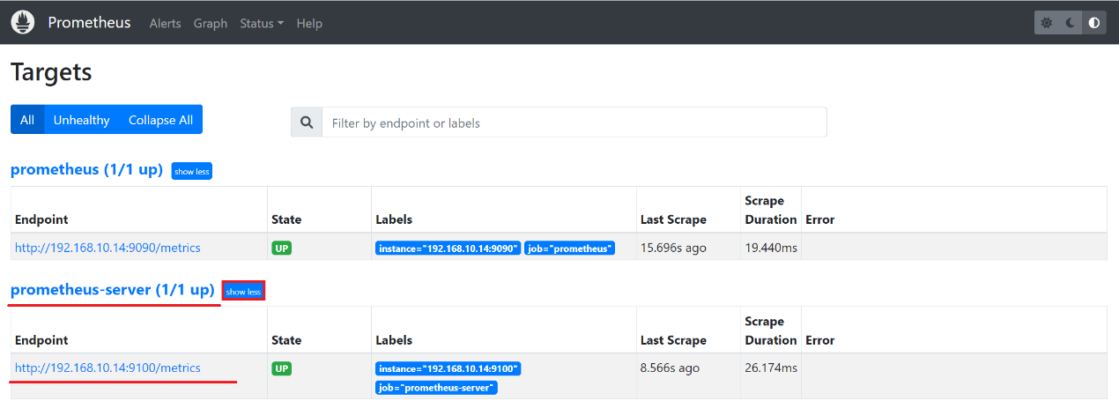The height and width of the screenshot is (416, 1119).
Task: Click the Collapse All button
Action: click(160, 120)
